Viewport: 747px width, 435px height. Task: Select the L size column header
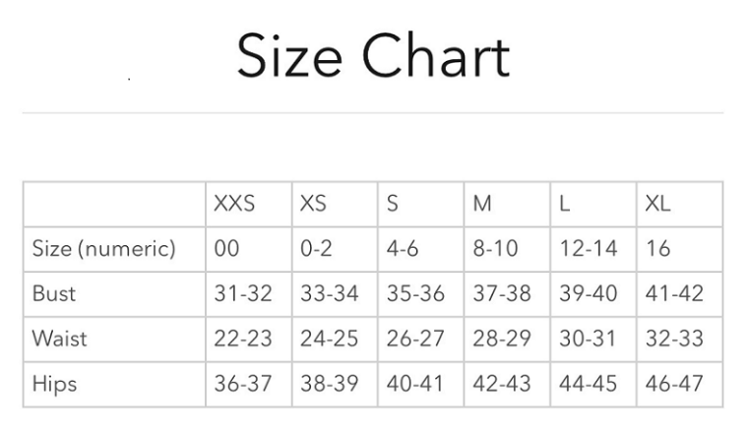[x=564, y=204]
